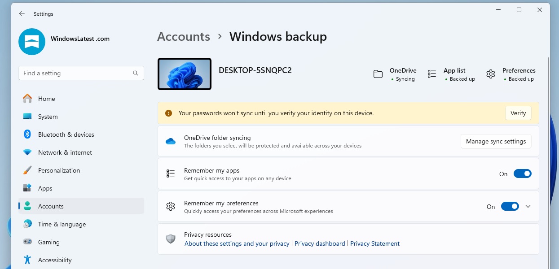This screenshot has height=269, width=559.
Task: Select Time & language in sidebar
Action: 81,224
